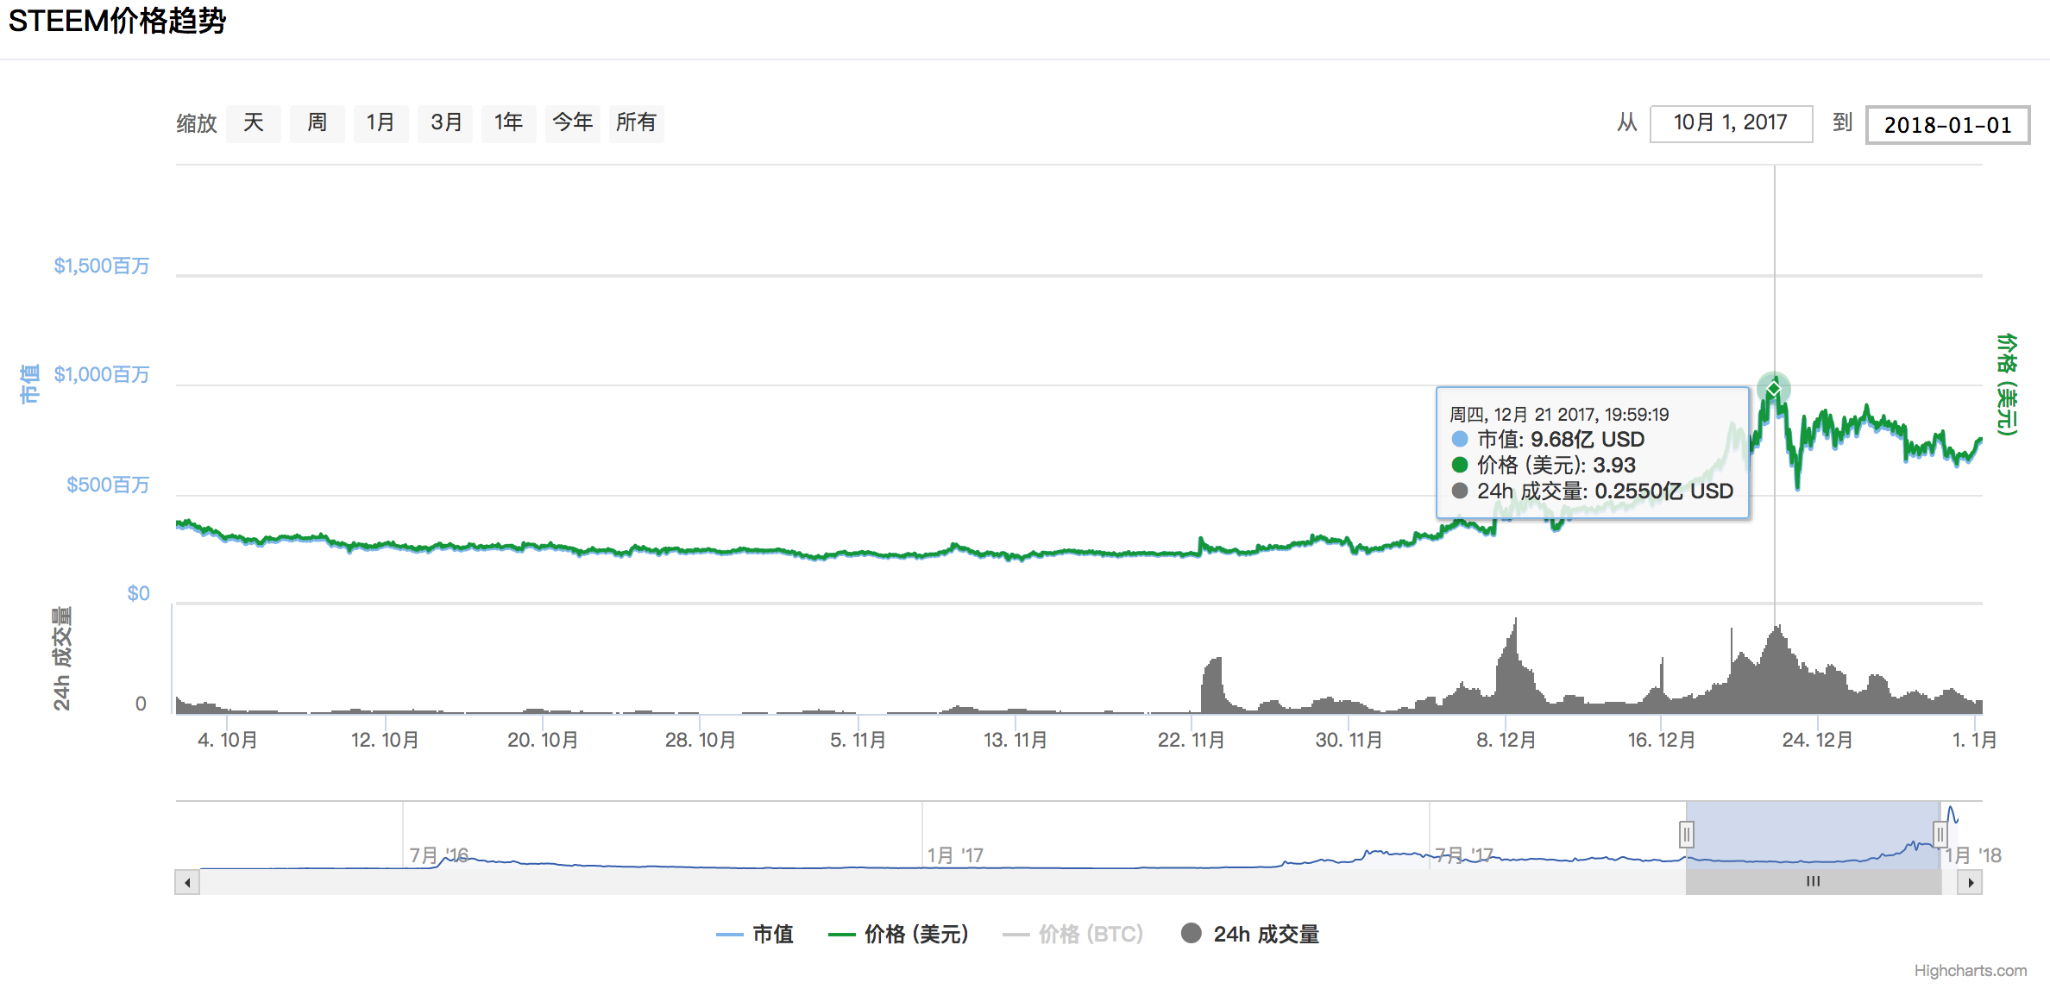Select the 1年 zoom range button

point(509,123)
